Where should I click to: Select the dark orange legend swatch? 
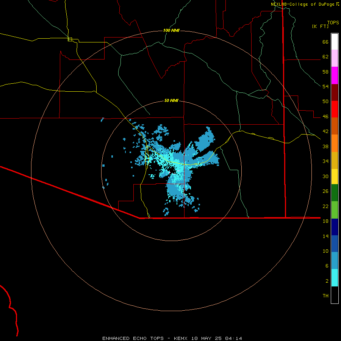pos(335,126)
